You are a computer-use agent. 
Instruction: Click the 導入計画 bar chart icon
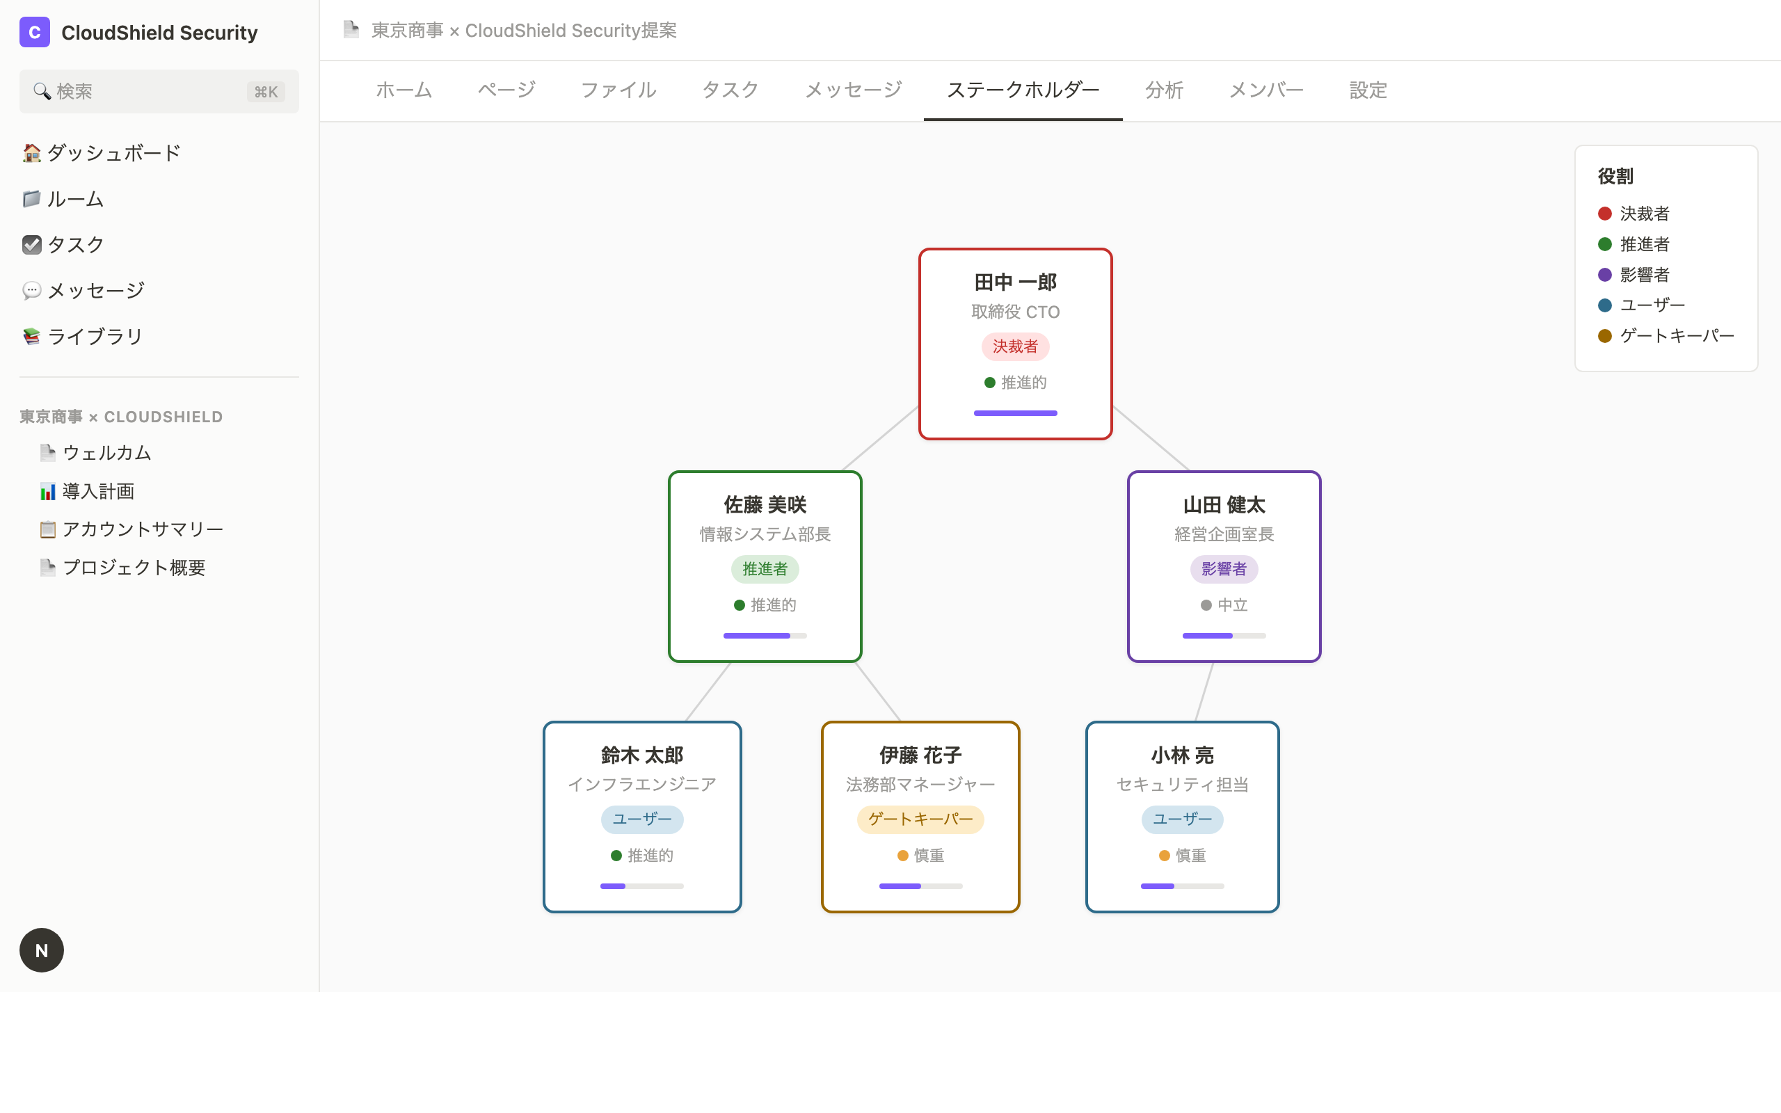point(48,492)
